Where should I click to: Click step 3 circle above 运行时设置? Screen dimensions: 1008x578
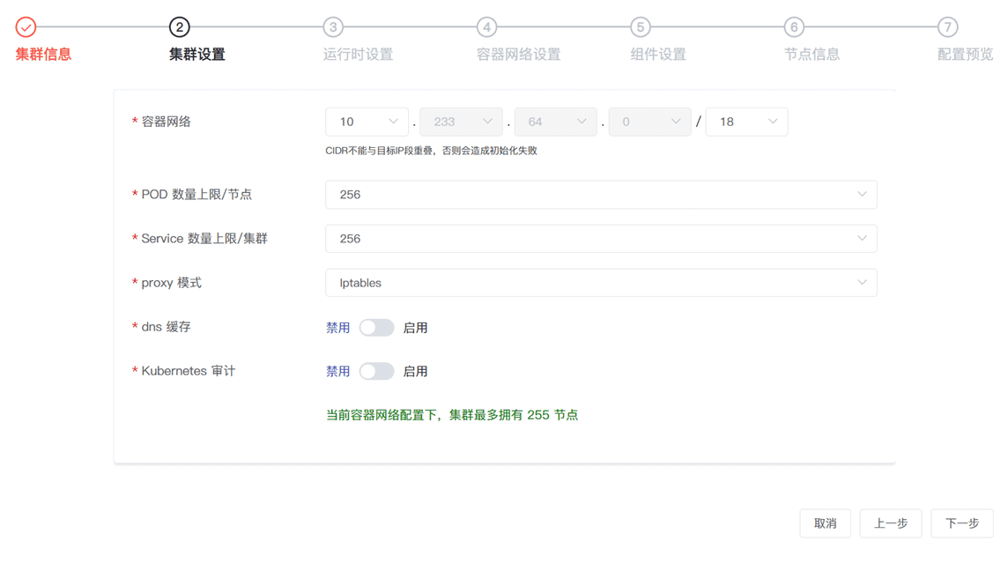333,27
